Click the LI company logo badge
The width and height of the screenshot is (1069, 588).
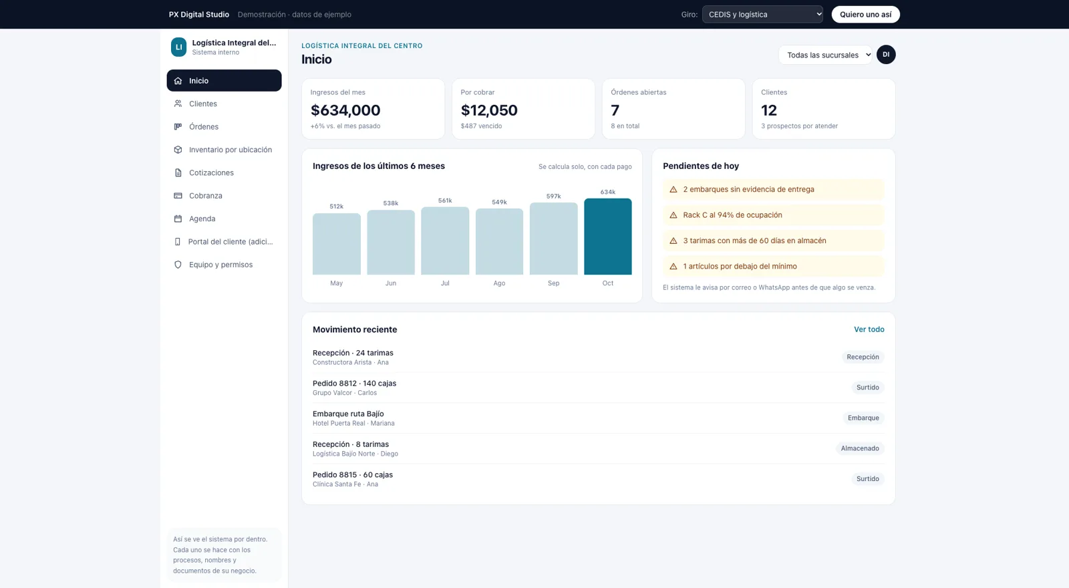click(178, 47)
